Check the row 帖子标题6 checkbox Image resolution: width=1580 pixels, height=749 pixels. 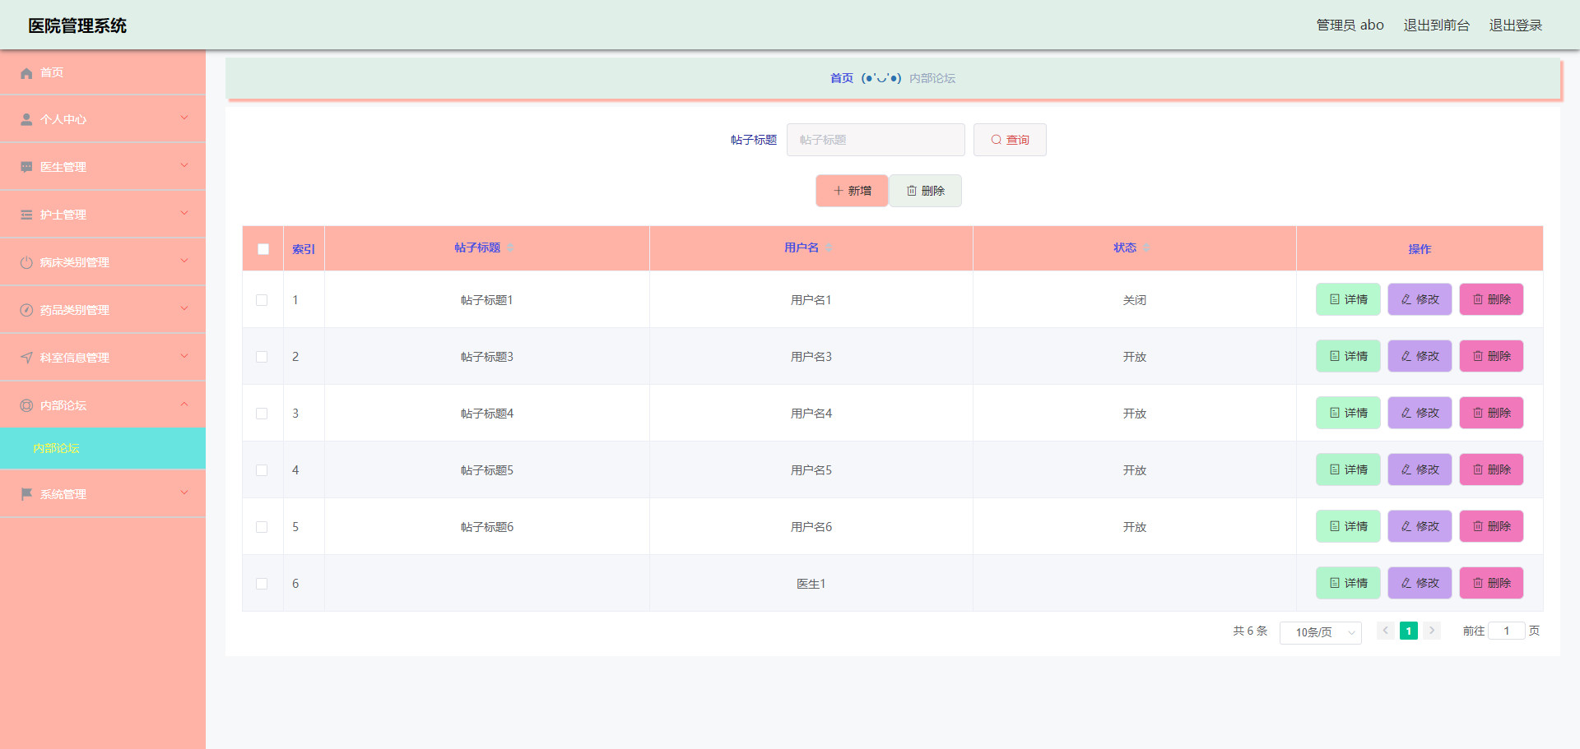tap(262, 527)
